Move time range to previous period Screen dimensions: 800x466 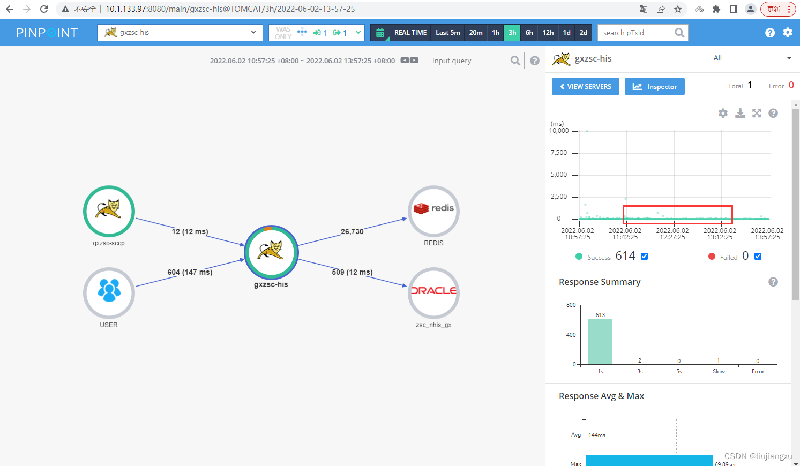click(x=405, y=61)
